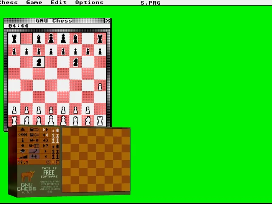Toggle the telephone modem option
This screenshot has width=272, height=204.
click(34, 151)
